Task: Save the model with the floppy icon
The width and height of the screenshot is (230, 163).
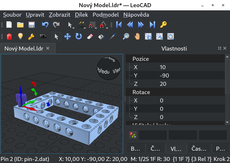Action: [x=32, y=25]
